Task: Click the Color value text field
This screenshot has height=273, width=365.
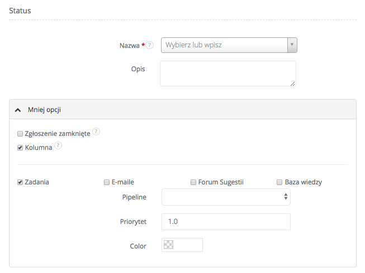Action: [188, 245]
